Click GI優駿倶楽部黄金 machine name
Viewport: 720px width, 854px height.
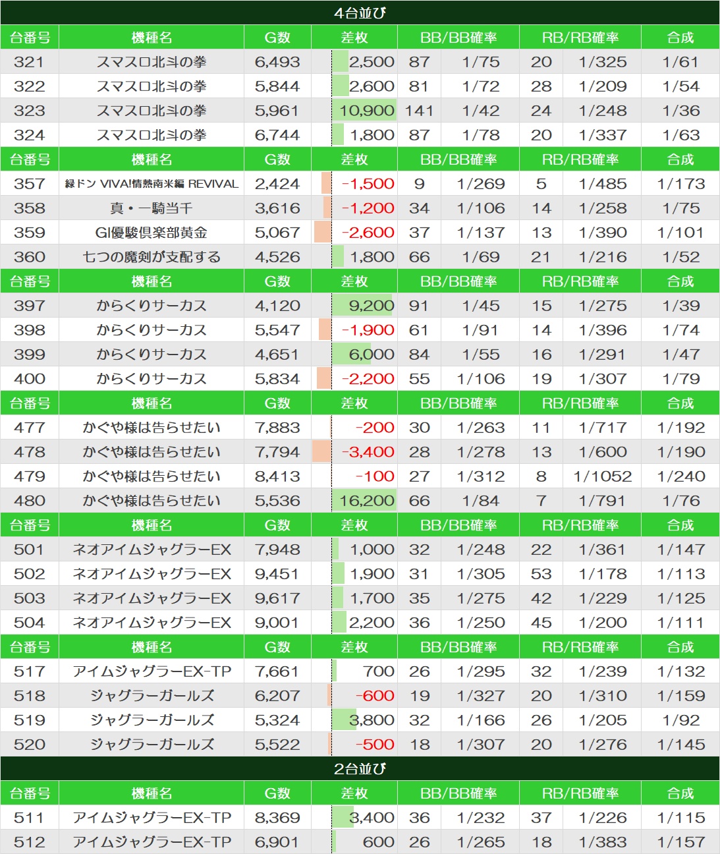point(152,233)
